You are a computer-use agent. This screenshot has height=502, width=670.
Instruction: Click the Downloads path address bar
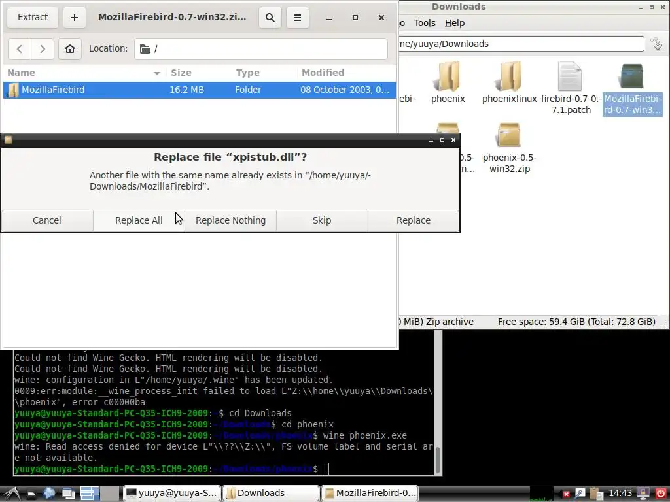click(x=521, y=44)
